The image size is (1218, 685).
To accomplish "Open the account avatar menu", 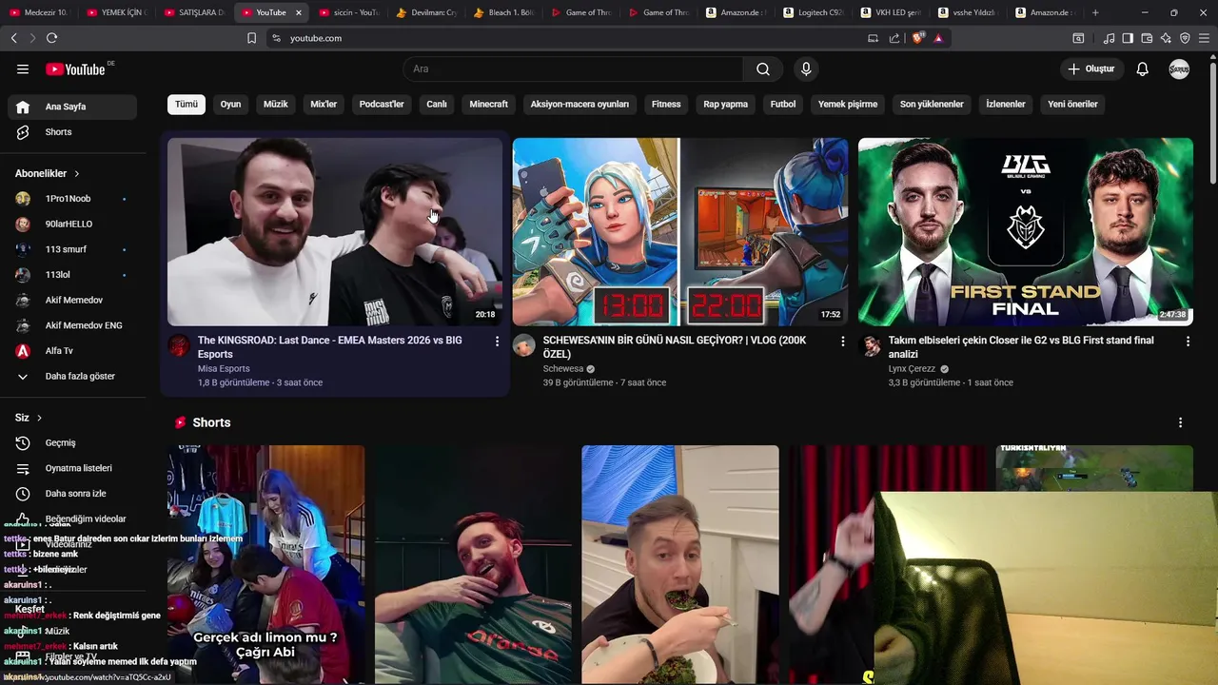I will pyautogui.click(x=1179, y=69).
